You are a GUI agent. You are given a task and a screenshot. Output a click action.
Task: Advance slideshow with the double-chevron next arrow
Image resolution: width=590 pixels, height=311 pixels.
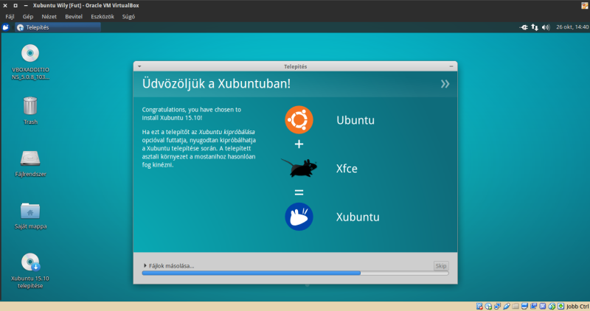(x=445, y=84)
